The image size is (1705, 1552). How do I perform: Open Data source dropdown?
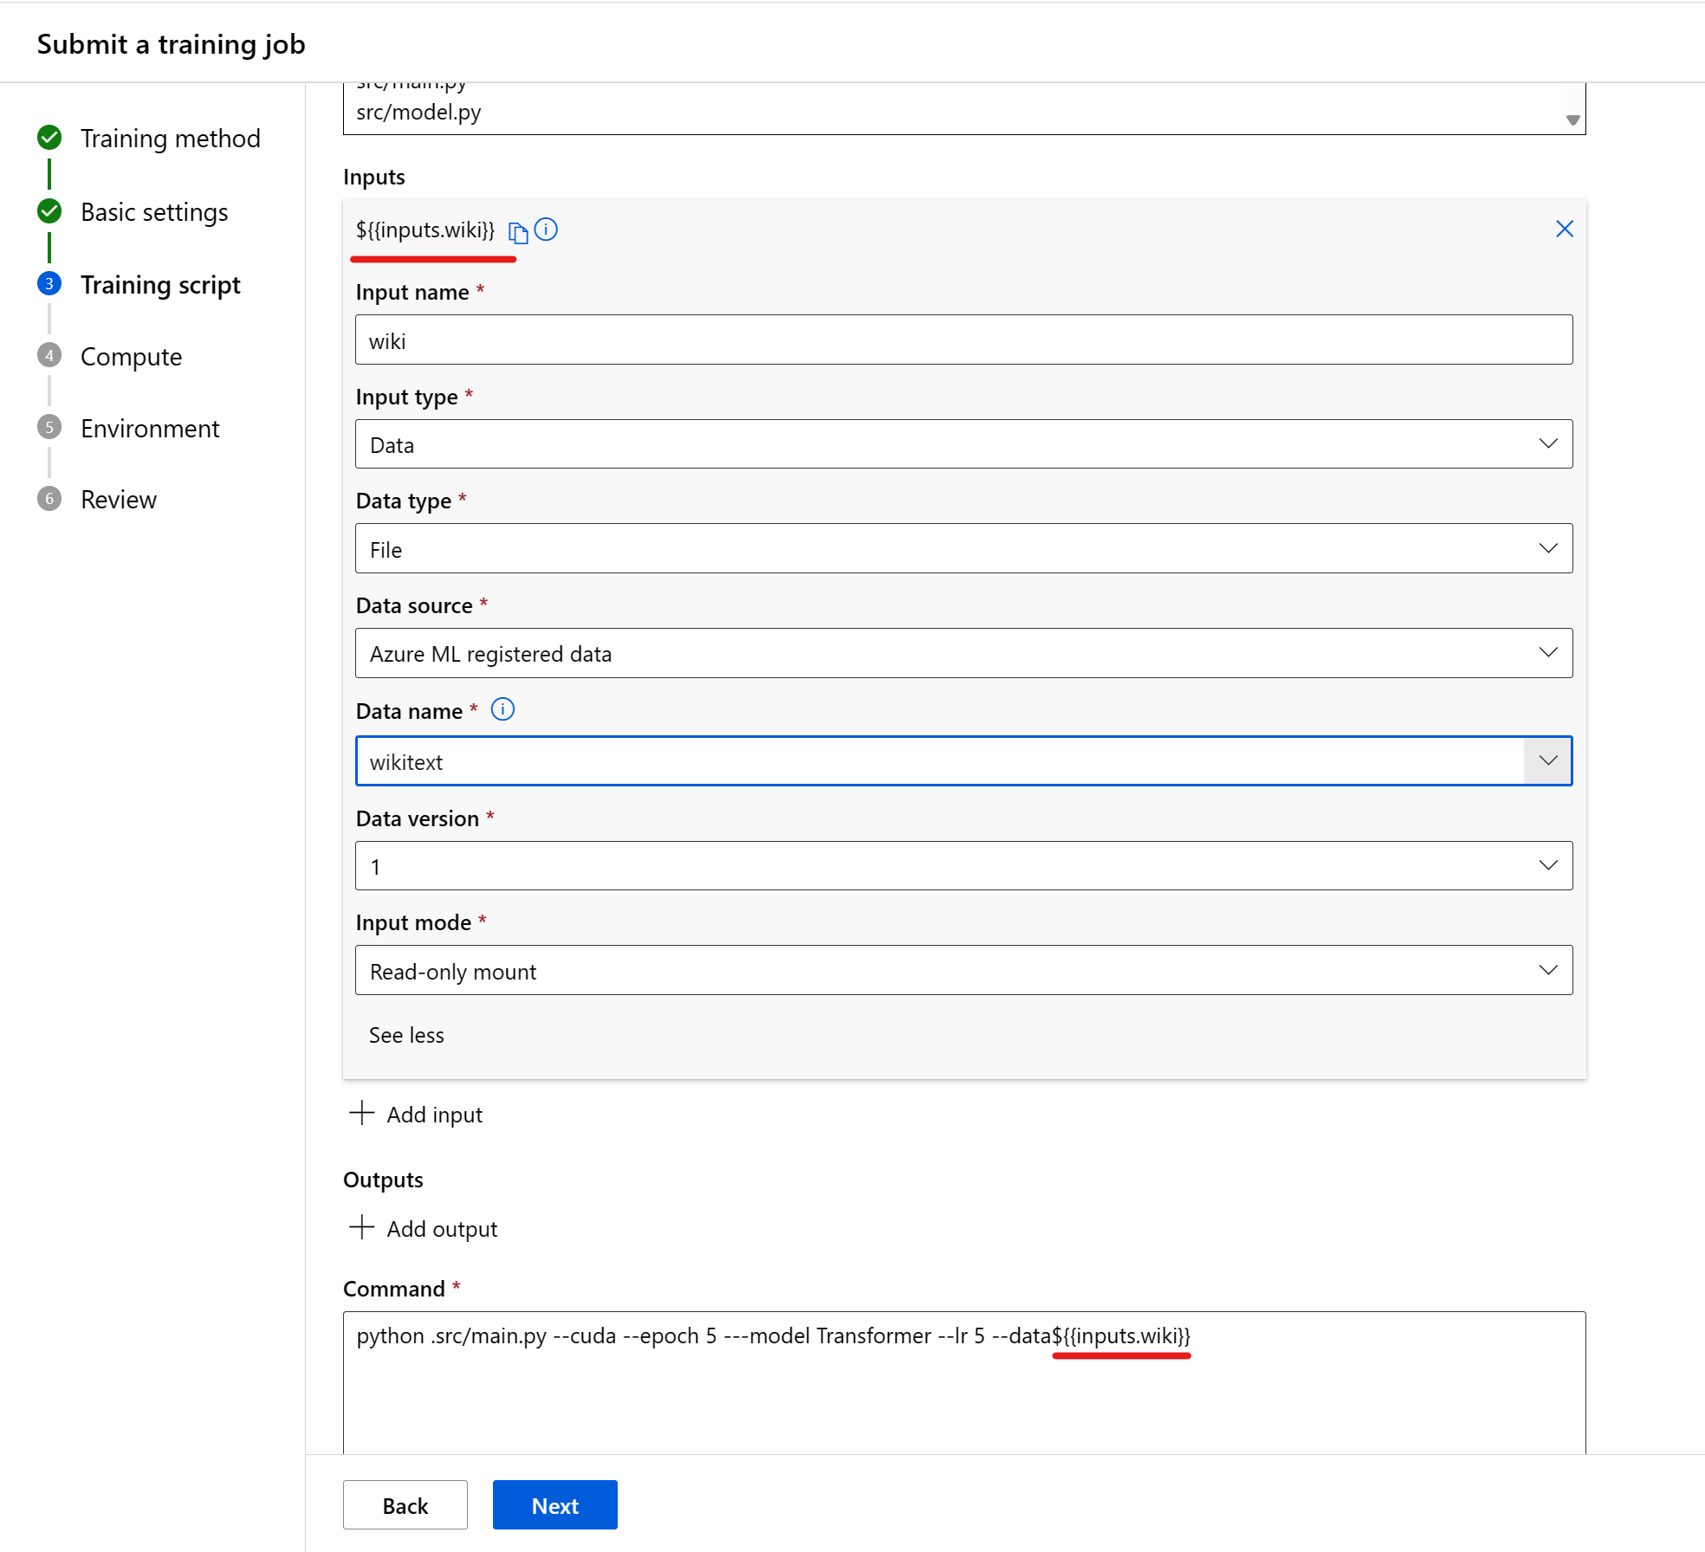click(963, 654)
